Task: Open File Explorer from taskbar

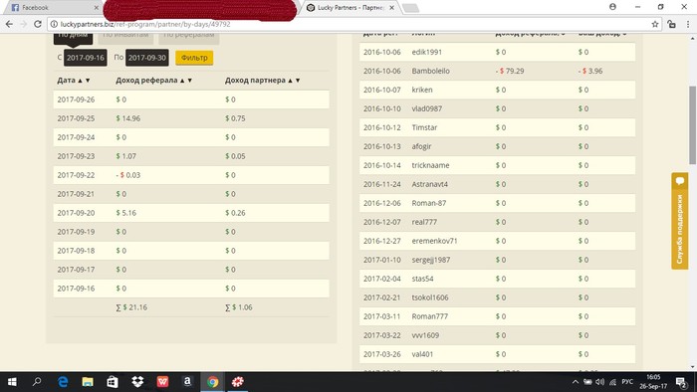Action: [88, 382]
